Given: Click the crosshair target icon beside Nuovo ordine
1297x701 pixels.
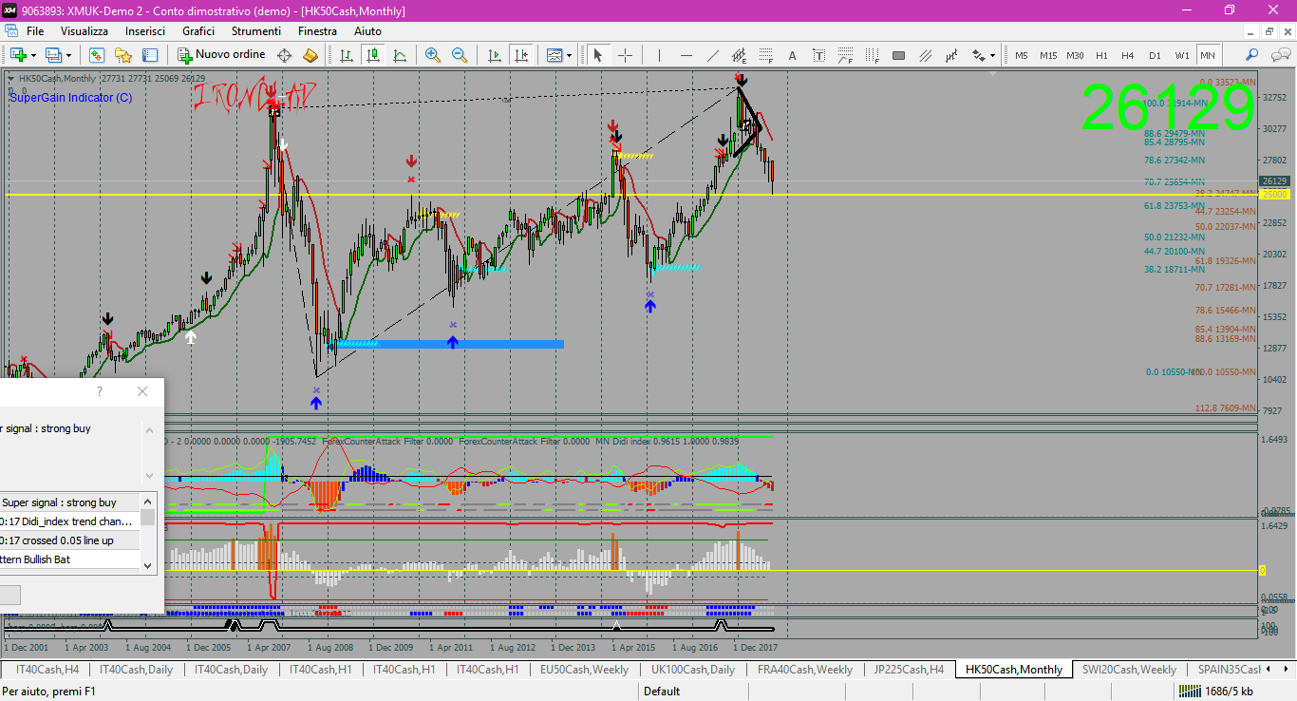Looking at the screenshot, I should point(284,55).
